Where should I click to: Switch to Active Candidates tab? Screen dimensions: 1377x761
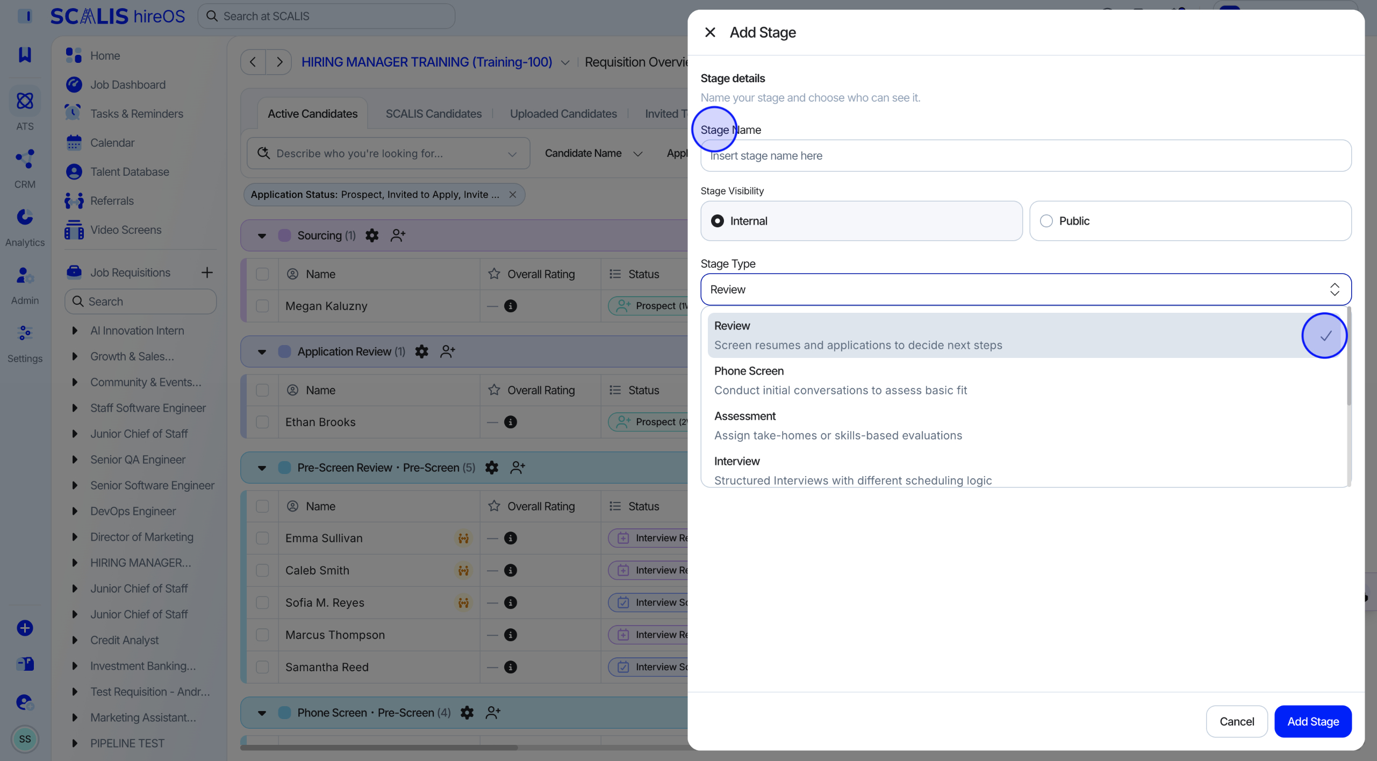coord(313,113)
